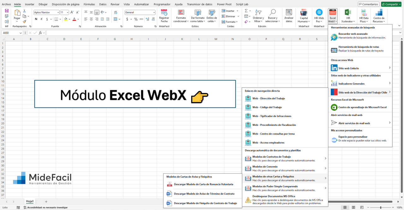The image size is (404, 210).
Task: Open Centro de Recursos menu
Action: tap(378, 16)
